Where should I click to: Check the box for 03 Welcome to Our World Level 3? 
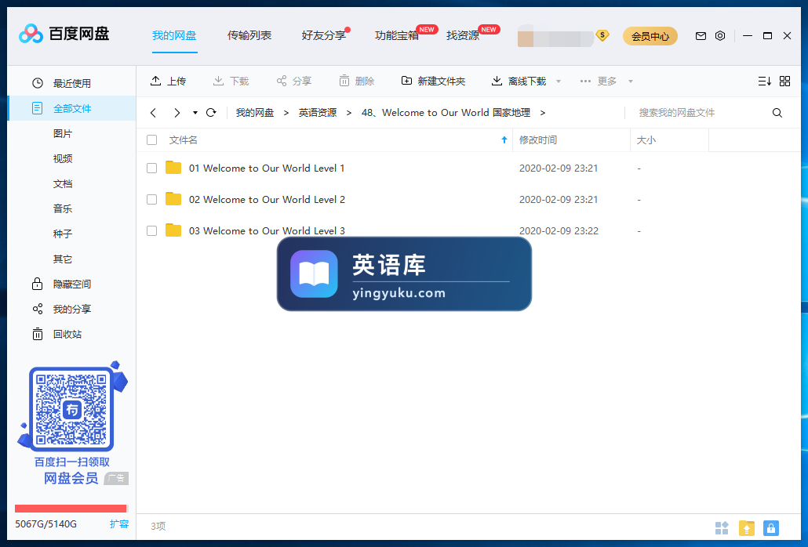[151, 230]
